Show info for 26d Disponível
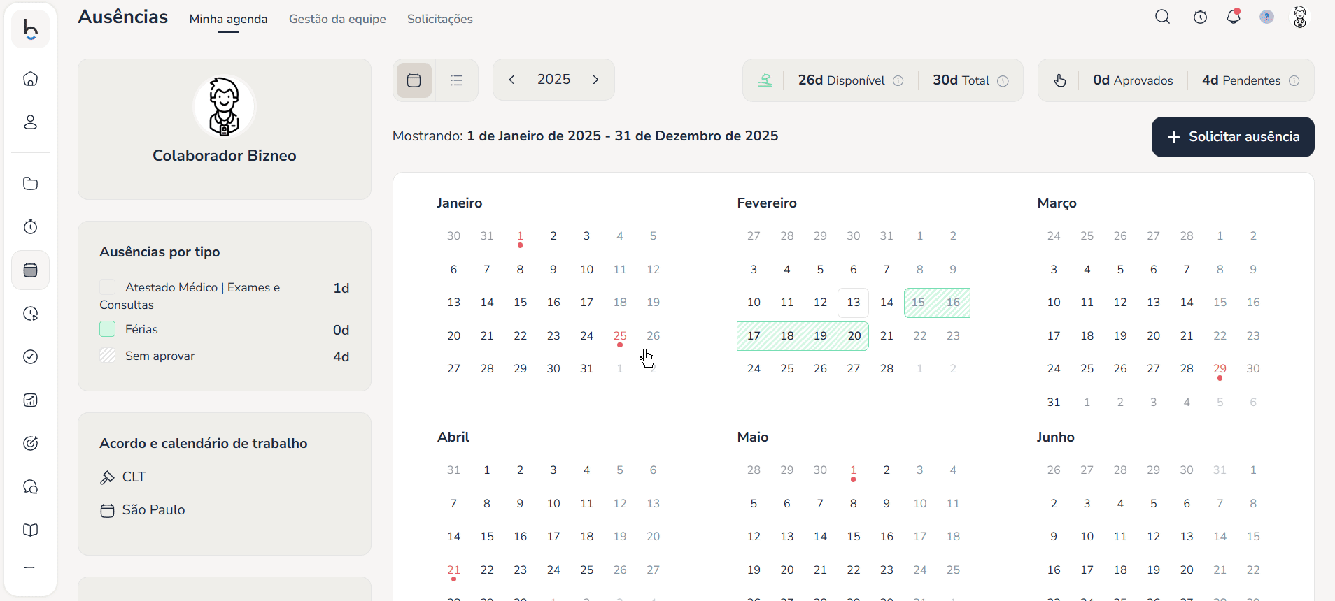The height and width of the screenshot is (601, 1335). 898,81
